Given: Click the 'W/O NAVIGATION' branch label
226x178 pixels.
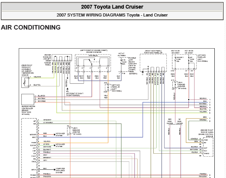Looking at the screenshot, I should [170, 122].
